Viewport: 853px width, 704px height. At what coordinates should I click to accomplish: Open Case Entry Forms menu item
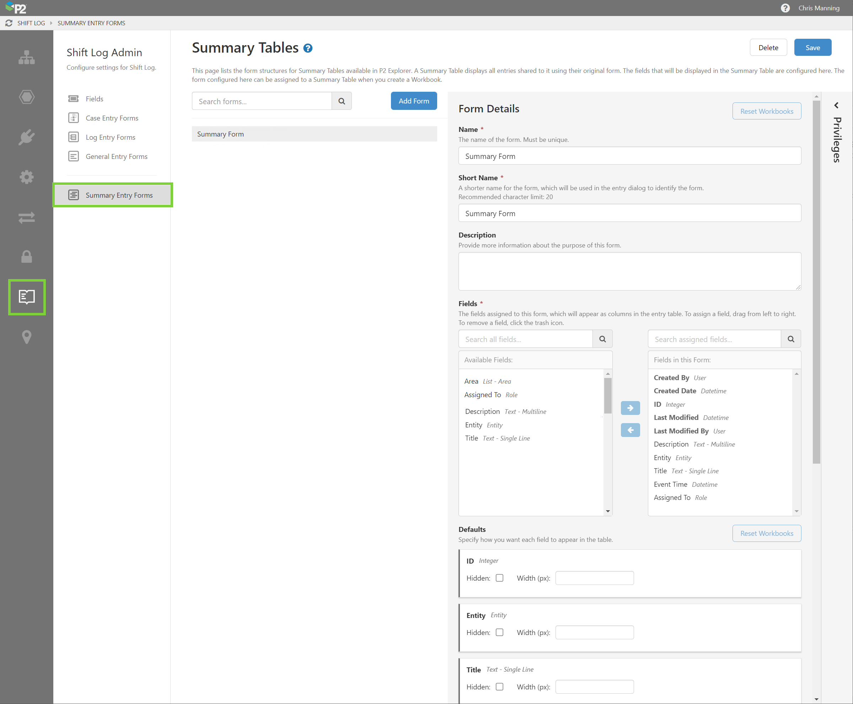click(x=112, y=118)
